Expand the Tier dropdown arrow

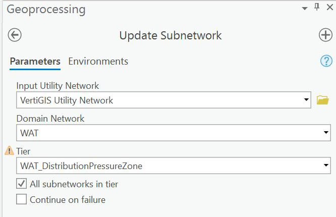(325, 166)
